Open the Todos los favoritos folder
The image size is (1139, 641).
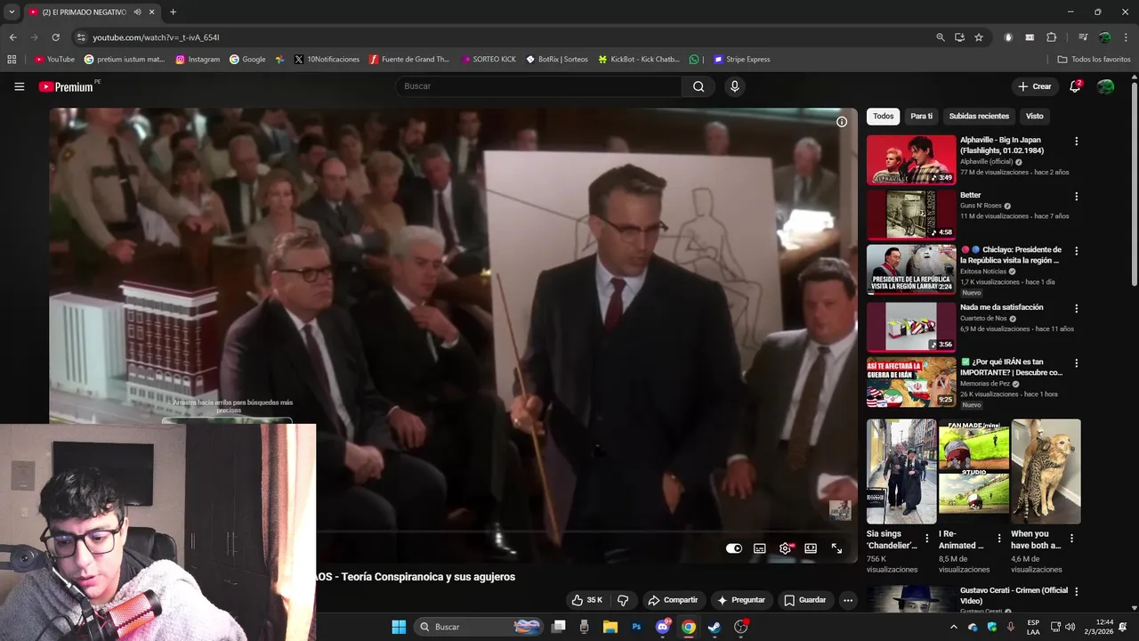(1095, 60)
